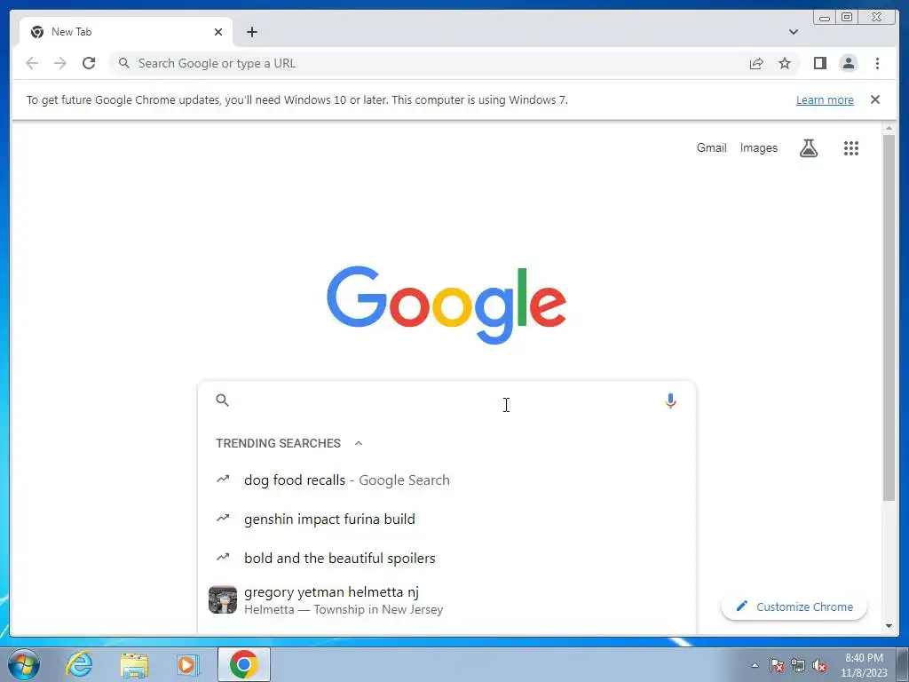This screenshot has width=909, height=682.
Task: Click trending arrow beside dog food recalls
Action: point(223,479)
